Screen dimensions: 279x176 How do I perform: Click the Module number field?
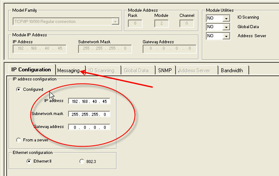162,23
